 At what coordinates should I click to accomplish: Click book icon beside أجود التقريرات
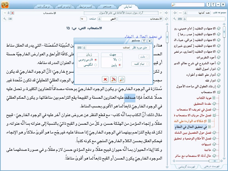pyautogui.click(x=219, y=57)
